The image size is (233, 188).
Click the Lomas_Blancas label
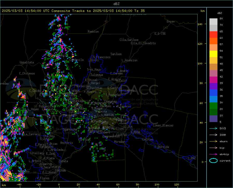click(163, 125)
